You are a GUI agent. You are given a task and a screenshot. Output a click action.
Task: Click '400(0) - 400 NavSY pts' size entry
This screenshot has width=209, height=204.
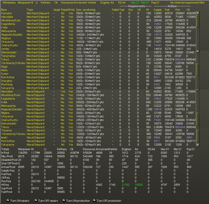[90, 109]
